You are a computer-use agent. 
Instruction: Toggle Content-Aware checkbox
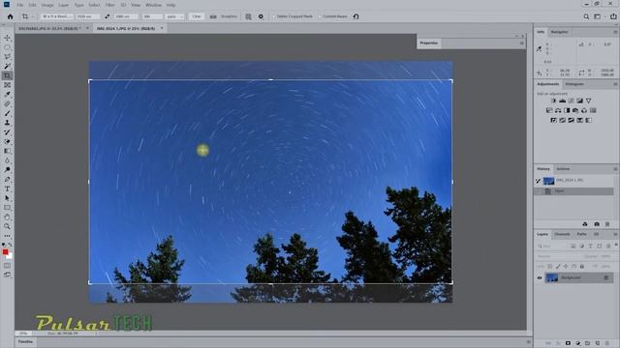(320, 16)
